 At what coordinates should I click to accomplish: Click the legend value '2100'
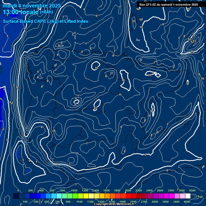pos(133,202)
